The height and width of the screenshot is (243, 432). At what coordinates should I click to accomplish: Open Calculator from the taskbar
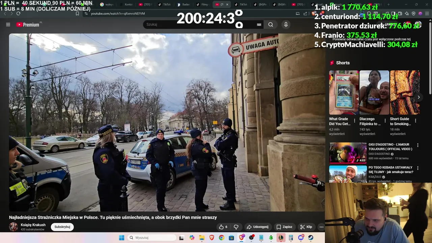pyautogui.click(x=291, y=238)
